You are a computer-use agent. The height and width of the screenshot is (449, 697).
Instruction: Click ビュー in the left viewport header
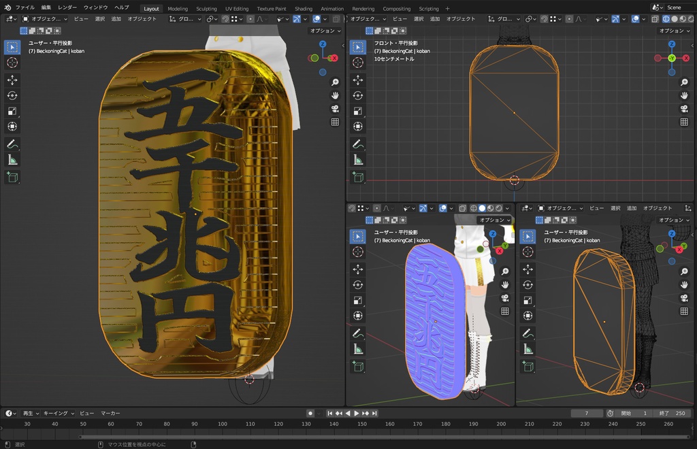(81, 19)
